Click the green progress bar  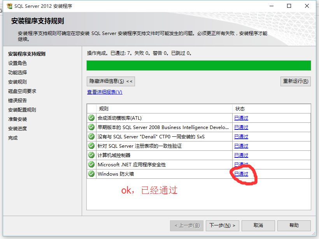198,65
